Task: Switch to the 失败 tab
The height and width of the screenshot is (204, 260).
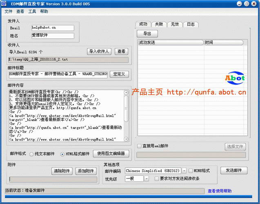Action: 159,24
